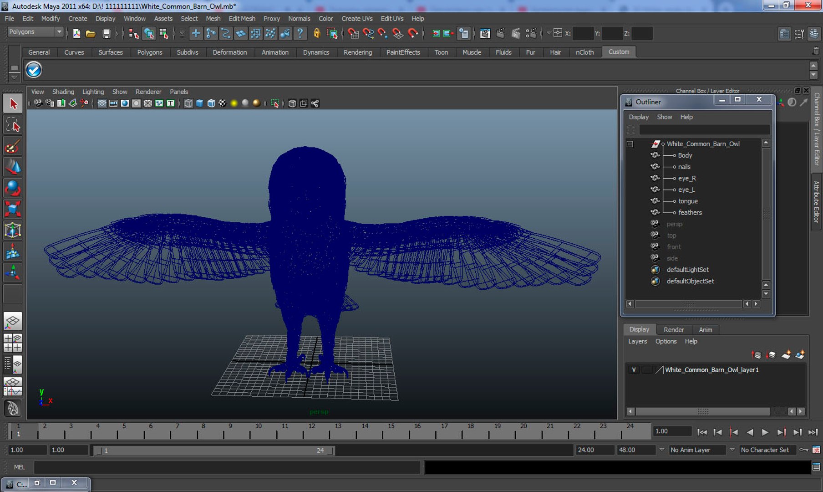The width and height of the screenshot is (823, 492).
Task: Save the scene with disk icon
Action: [106, 33]
